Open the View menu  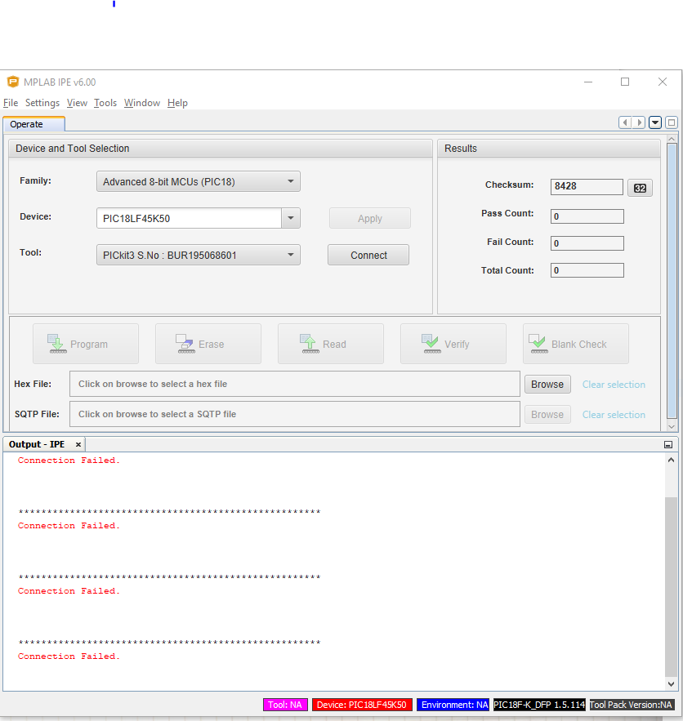[77, 103]
